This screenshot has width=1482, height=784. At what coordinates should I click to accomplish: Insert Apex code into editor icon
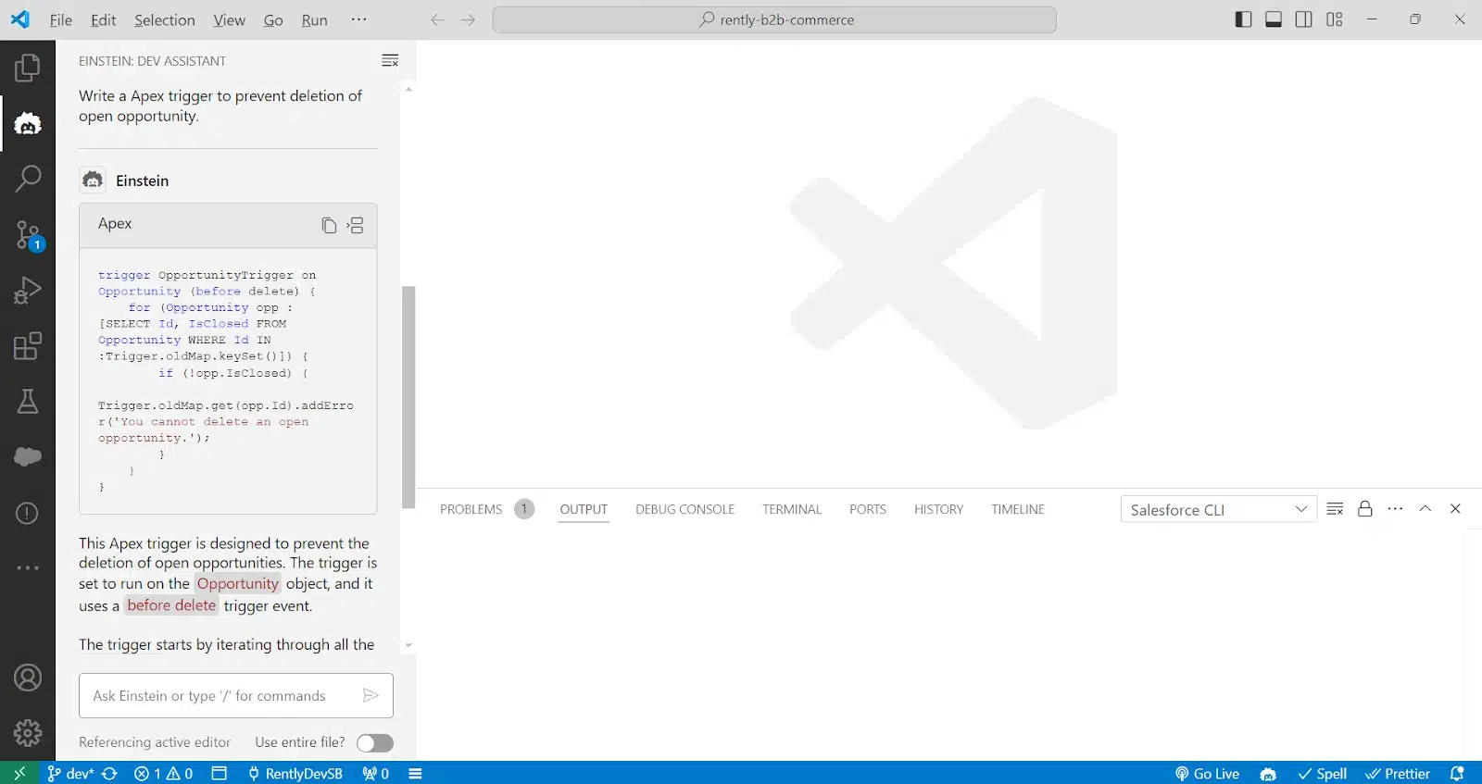coord(356,225)
